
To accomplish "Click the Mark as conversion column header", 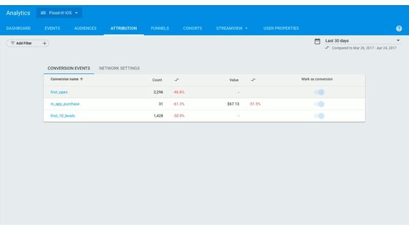I will (317, 79).
